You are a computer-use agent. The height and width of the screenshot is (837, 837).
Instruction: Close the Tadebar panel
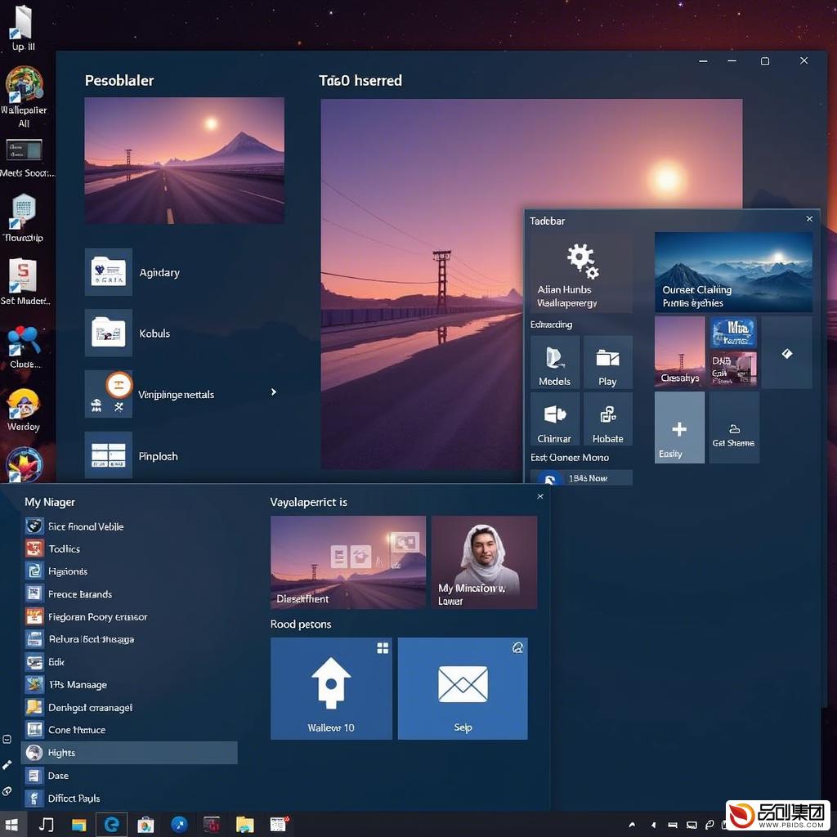809,219
